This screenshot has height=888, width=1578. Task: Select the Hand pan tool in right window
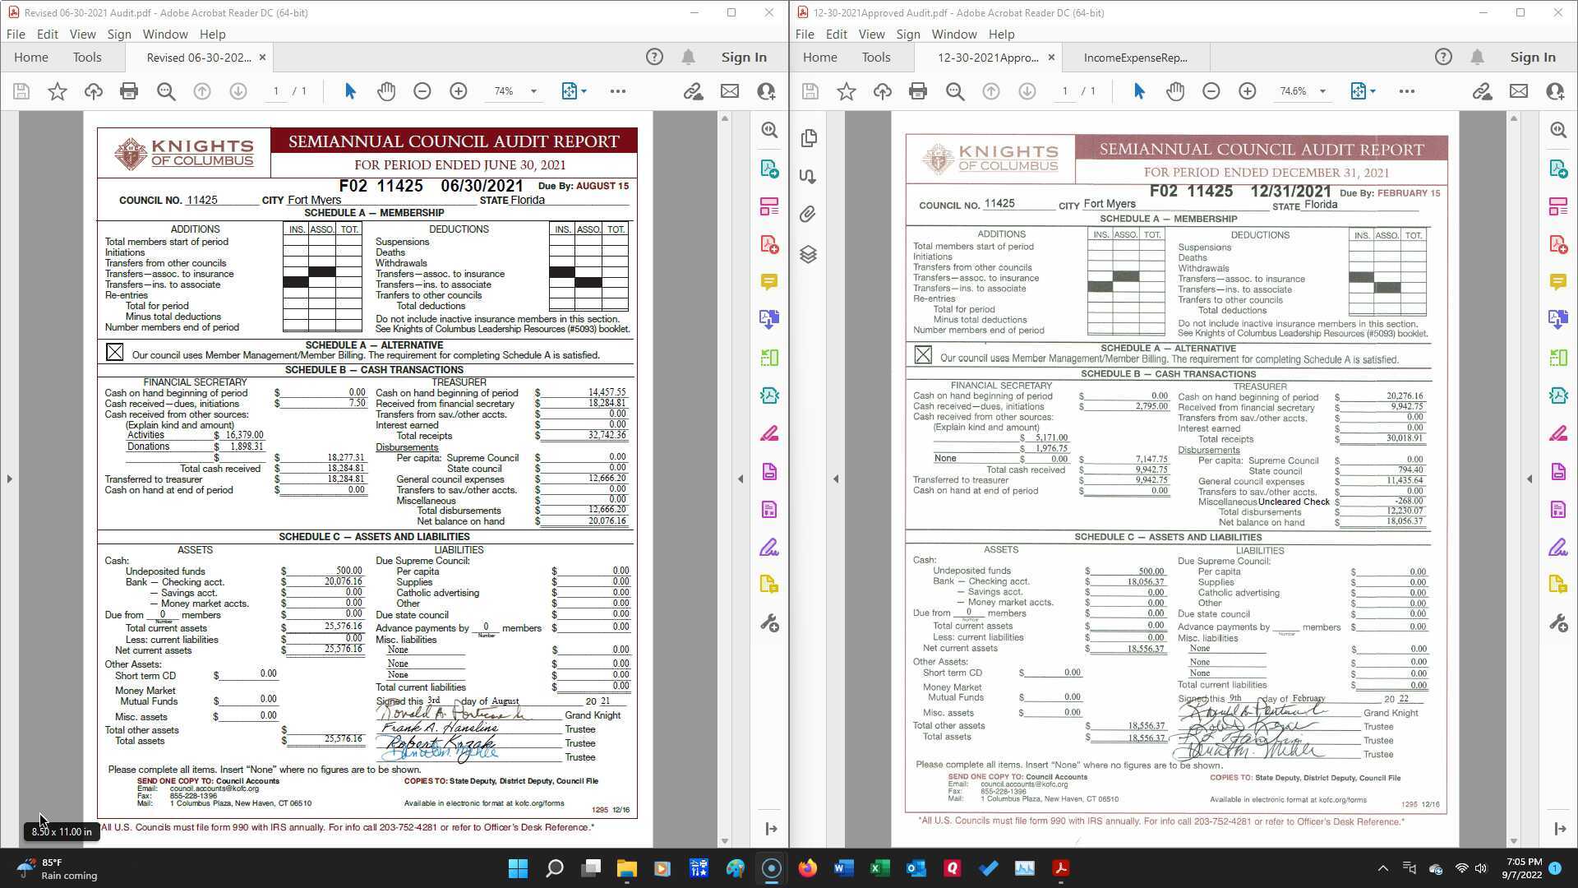(x=1175, y=91)
